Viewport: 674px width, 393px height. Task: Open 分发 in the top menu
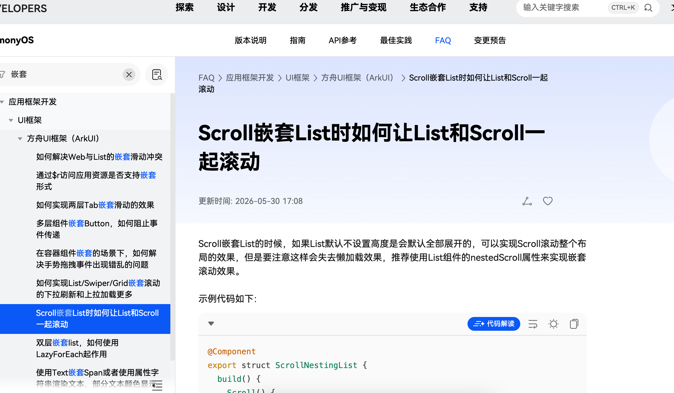click(x=309, y=7)
